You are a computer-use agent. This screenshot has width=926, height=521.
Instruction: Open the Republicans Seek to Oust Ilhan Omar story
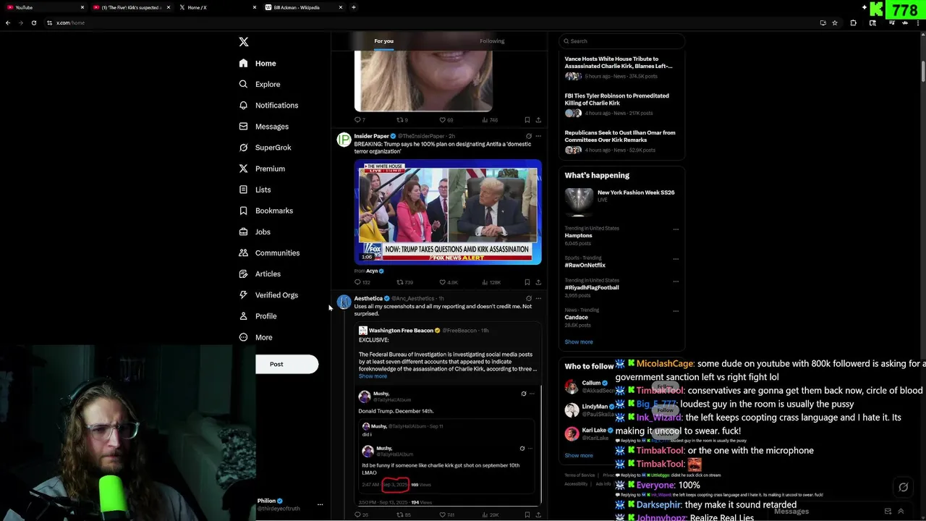click(x=621, y=142)
